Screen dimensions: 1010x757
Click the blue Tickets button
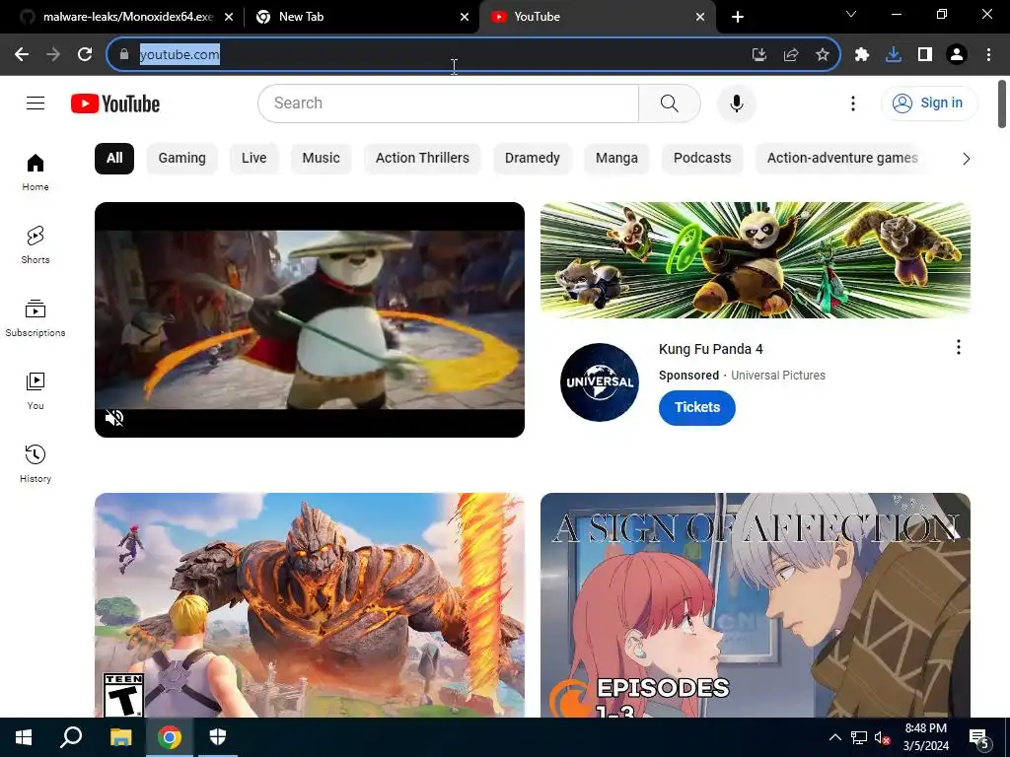point(697,407)
